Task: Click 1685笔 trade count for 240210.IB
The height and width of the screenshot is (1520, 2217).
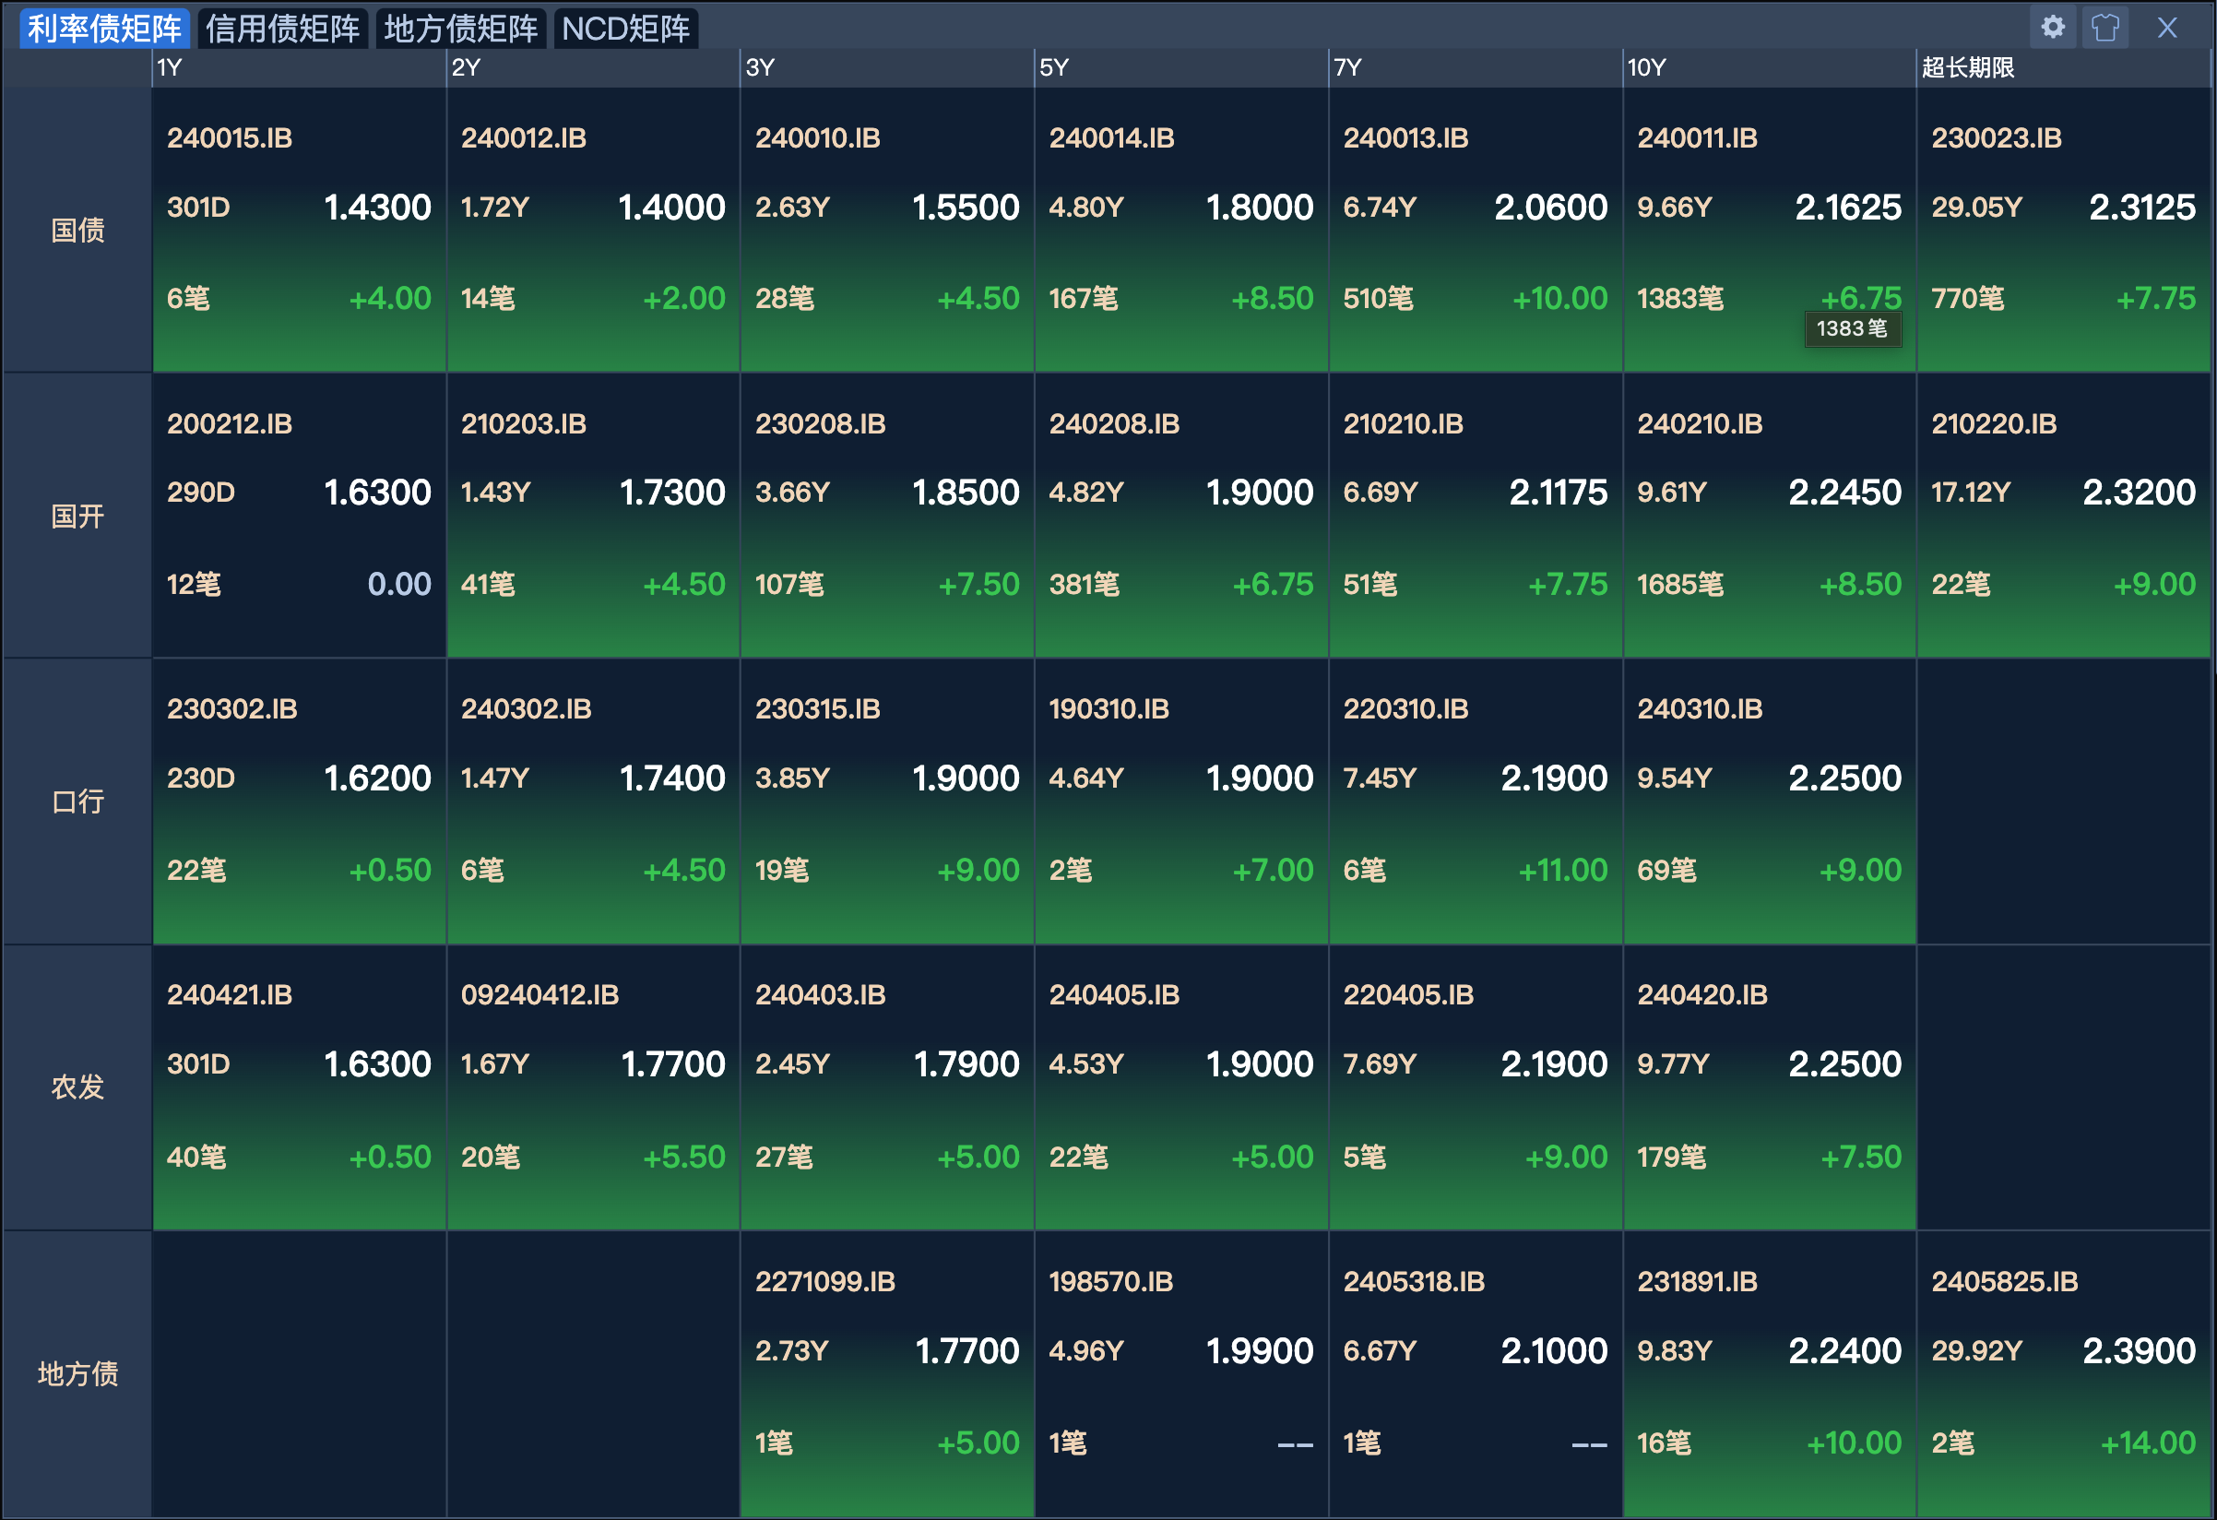Action: pyautogui.click(x=1680, y=584)
